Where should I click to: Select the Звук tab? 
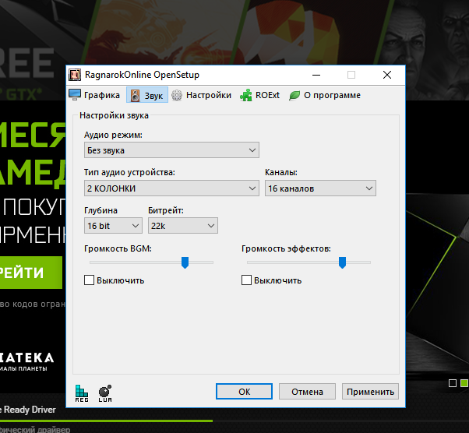147,95
